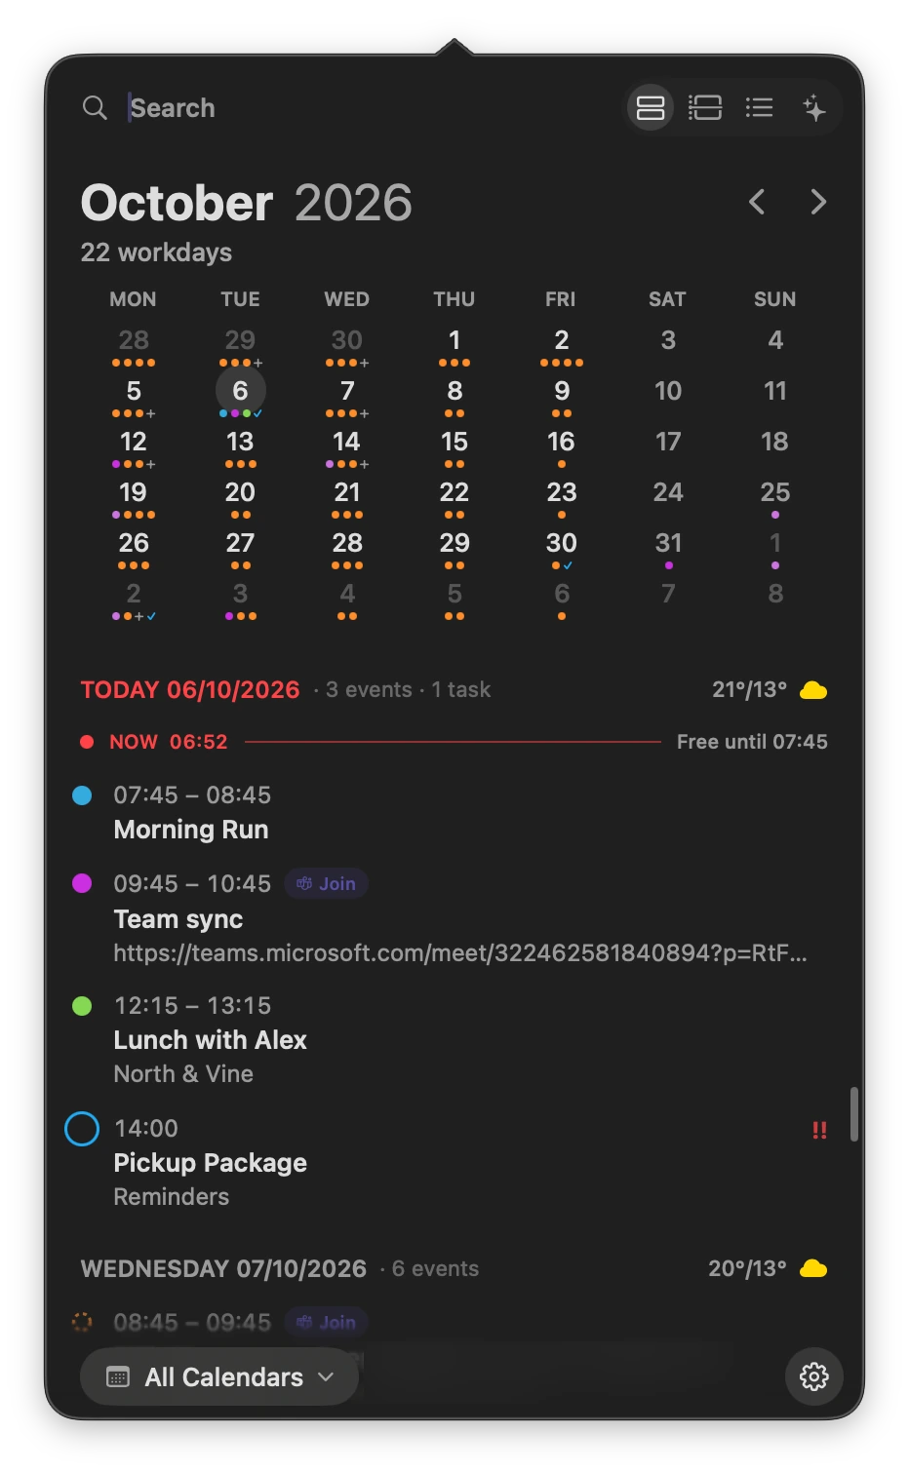
Task: Click the green Lunch with Alex dot
Action: 82,1005
